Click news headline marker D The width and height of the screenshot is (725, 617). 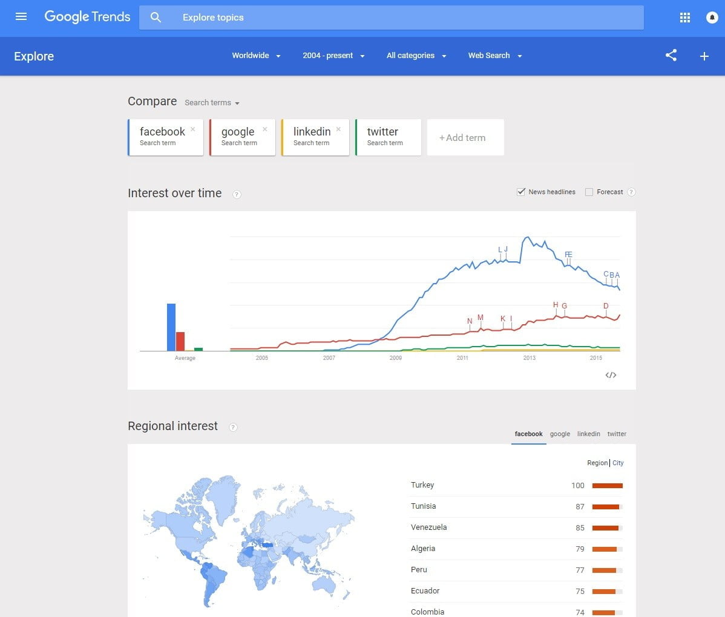(606, 306)
